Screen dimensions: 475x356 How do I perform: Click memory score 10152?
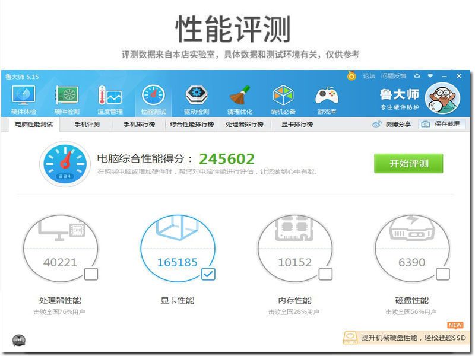[x=294, y=262]
